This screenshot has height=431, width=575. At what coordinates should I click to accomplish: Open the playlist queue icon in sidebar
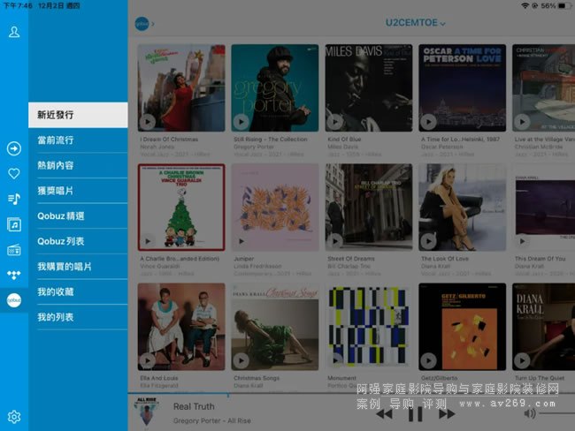[14, 199]
